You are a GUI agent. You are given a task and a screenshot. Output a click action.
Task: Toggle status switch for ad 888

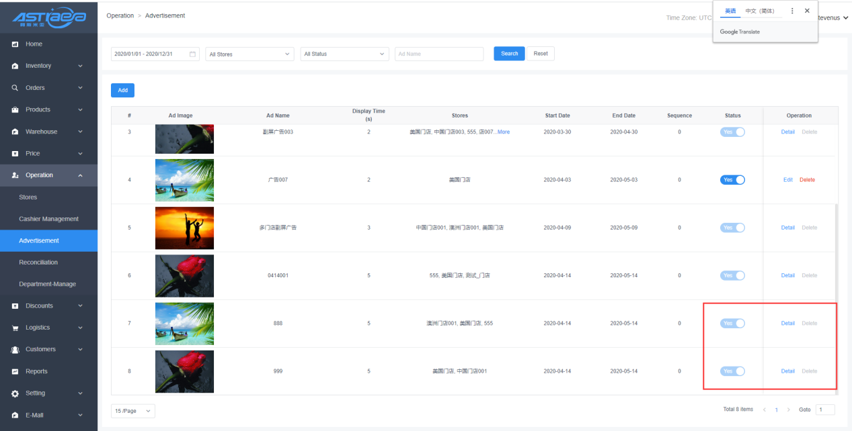pyautogui.click(x=732, y=324)
